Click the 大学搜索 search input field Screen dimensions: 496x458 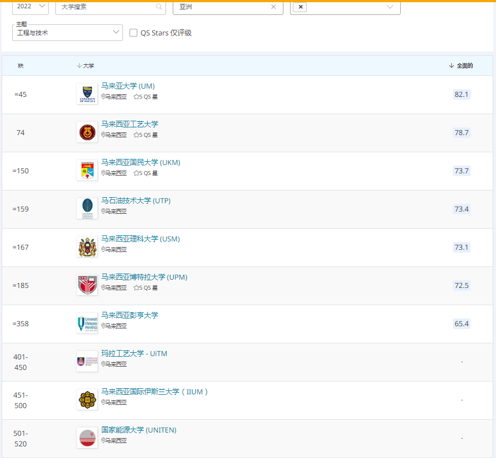coord(105,7)
